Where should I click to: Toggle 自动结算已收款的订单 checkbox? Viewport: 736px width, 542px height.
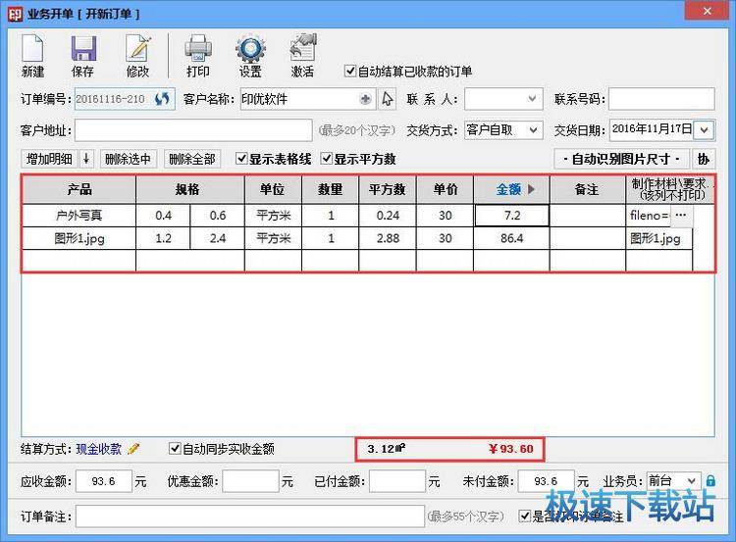(x=349, y=72)
